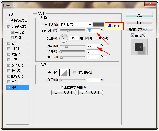Cancel with the 取消 button
The image size is (159, 131).
(x=139, y=22)
